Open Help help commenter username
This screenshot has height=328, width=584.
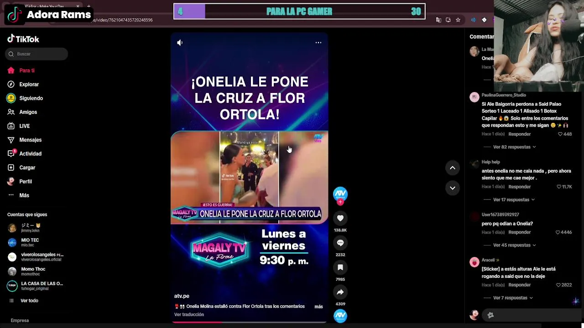click(x=491, y=162)
